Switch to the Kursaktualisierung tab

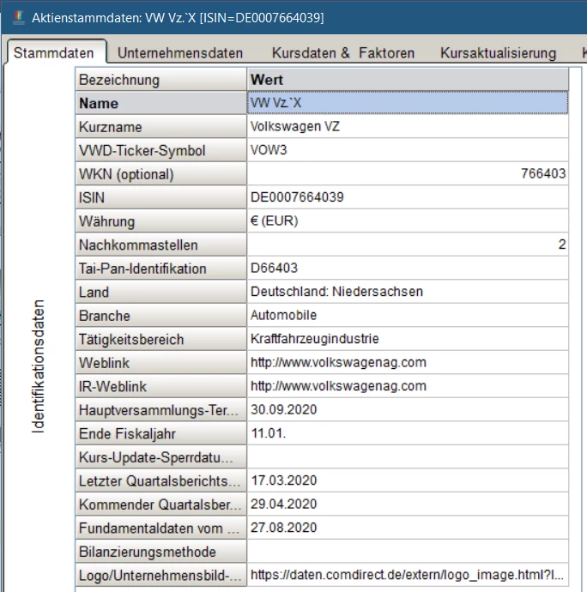coord(499,53)
